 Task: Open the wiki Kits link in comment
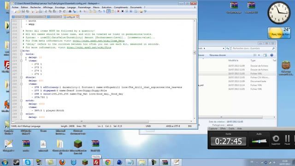point(89,47)
